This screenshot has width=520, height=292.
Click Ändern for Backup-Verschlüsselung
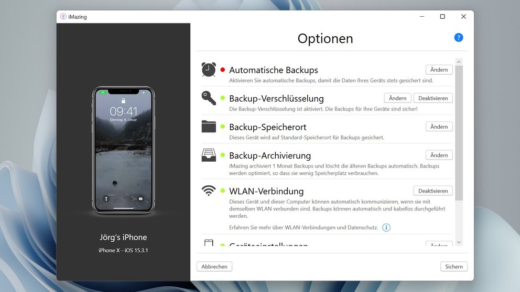tap(397, 98)
